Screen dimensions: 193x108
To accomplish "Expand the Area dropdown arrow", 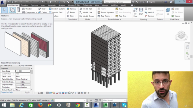I will tap(124, 9).
